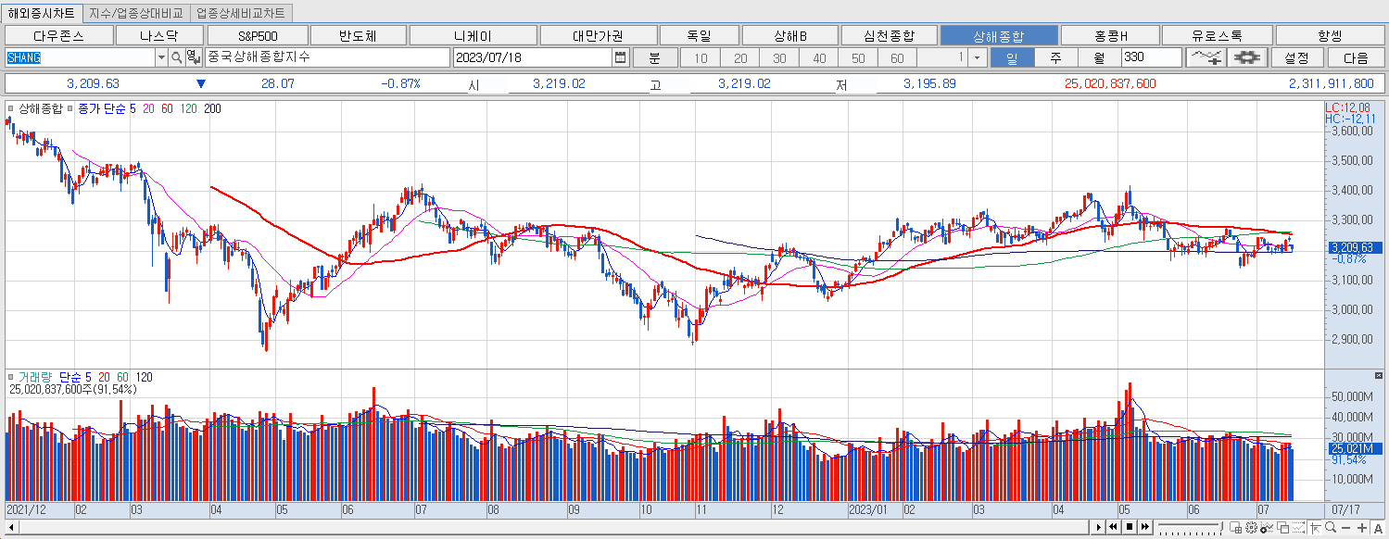Open the 업종상세비교차트 tab
The height and width of the screenshot is (539, 1389).
(240, 13)
